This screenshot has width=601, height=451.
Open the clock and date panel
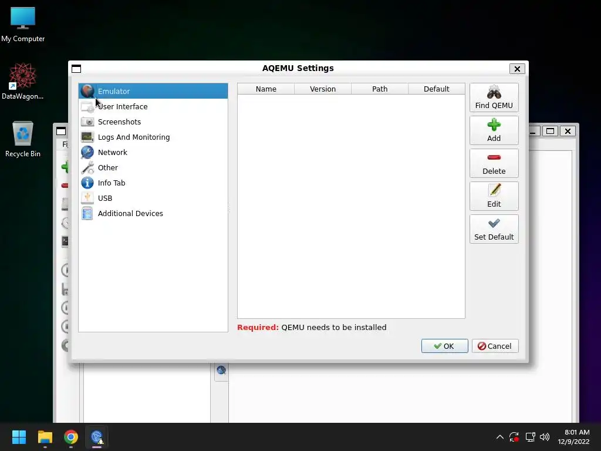click(573, 437)
